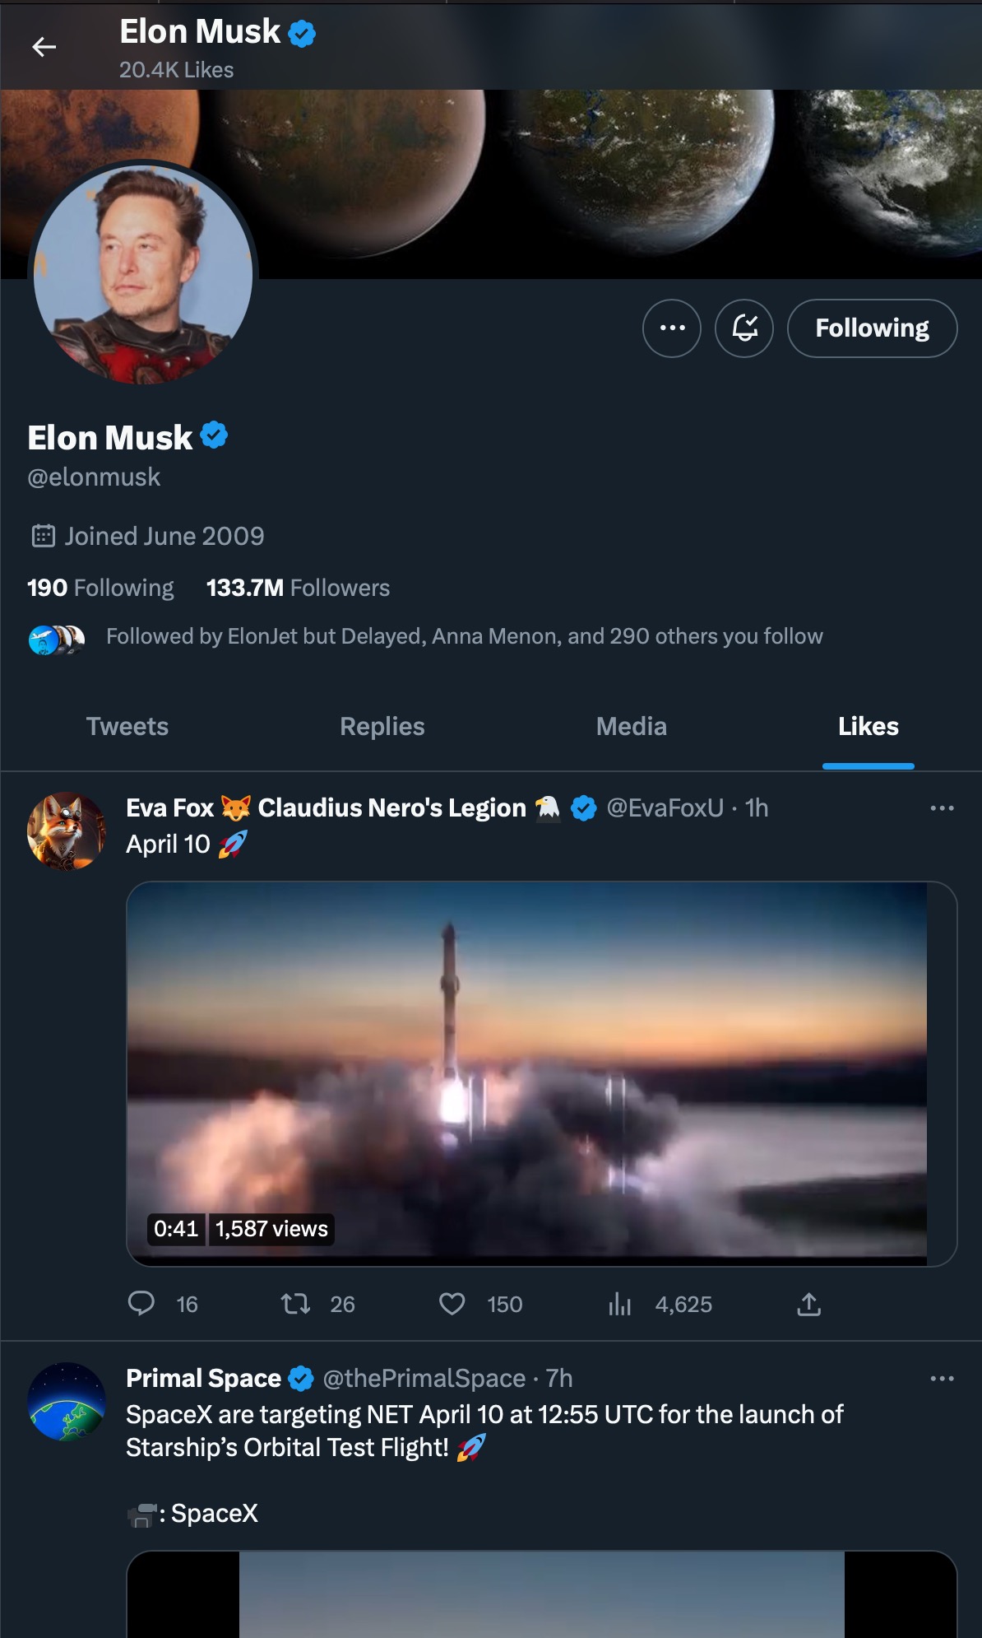The image size is (982, 1638).
Task: Expand more options on Primal Space tweet
Action: [942, 1379]
